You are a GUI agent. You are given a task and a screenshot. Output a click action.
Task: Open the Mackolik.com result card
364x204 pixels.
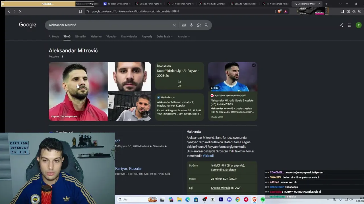(179, 107)
